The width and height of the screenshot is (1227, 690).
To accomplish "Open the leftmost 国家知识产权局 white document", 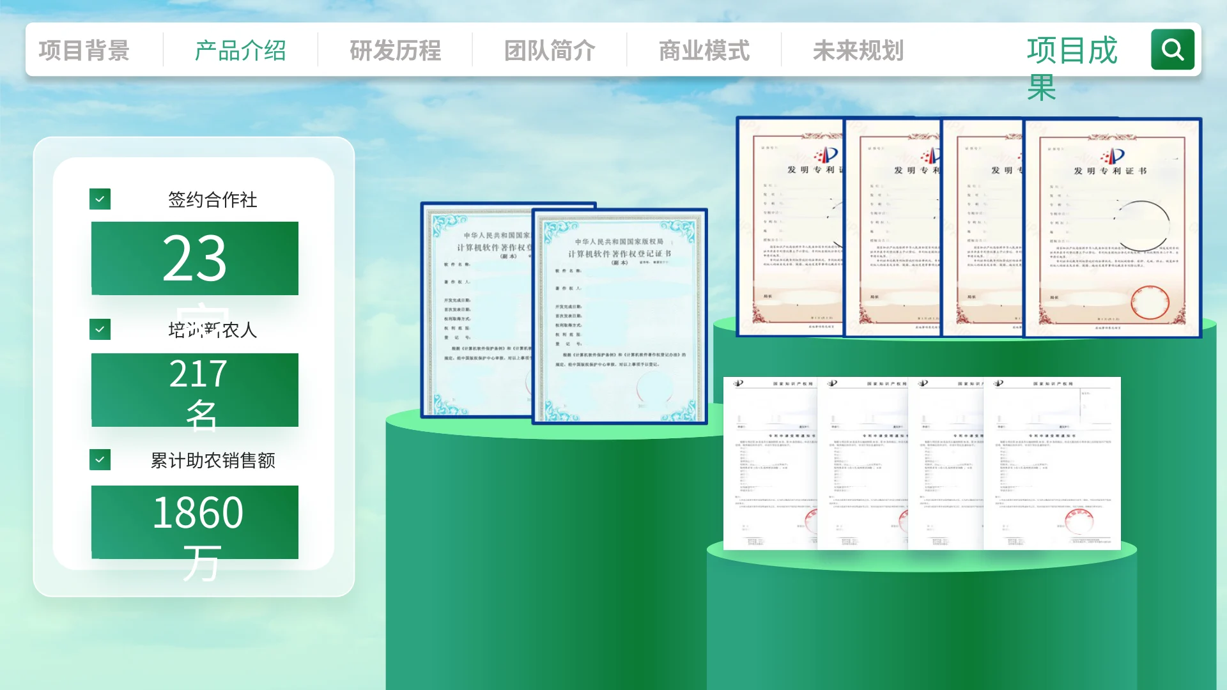I will point(770,463).
